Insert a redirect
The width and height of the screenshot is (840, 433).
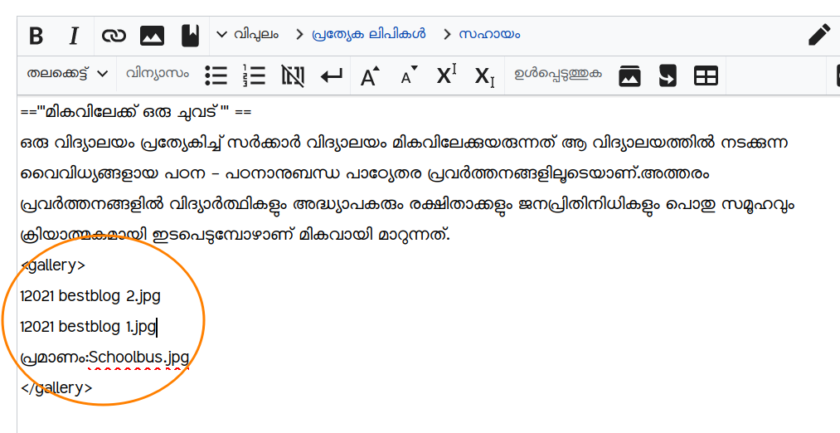tap(668, 75)
